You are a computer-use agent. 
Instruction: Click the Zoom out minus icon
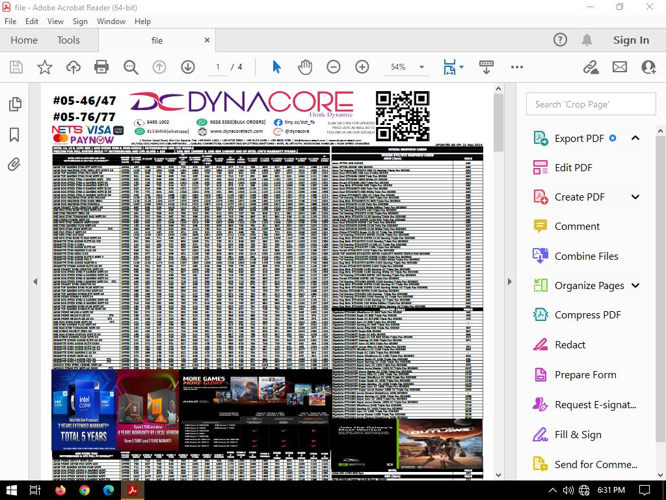[x=333, y=67]
